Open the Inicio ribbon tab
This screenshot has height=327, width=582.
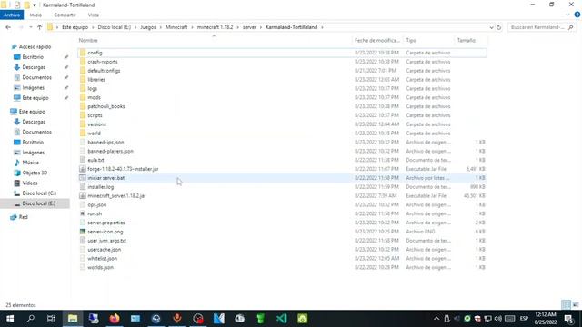pyautogui.click(x=35, y=15)
